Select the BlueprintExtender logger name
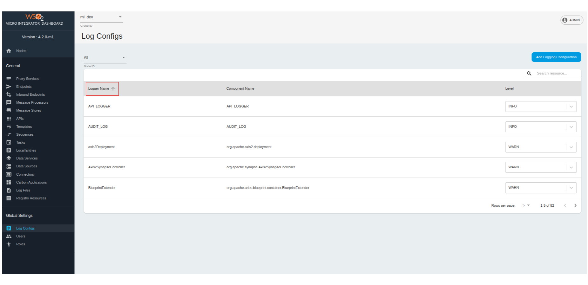The height and width of the screenshot is (285, 588). click(102, 188)
